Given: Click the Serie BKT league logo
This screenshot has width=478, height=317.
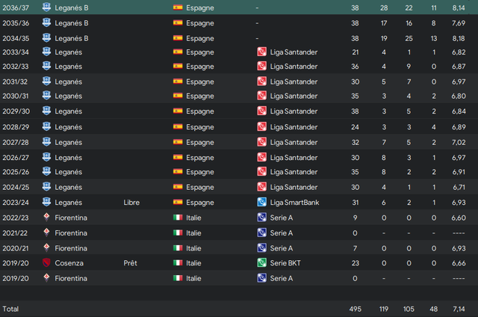Looking at the screenshot, I should [x=262, y=262].
